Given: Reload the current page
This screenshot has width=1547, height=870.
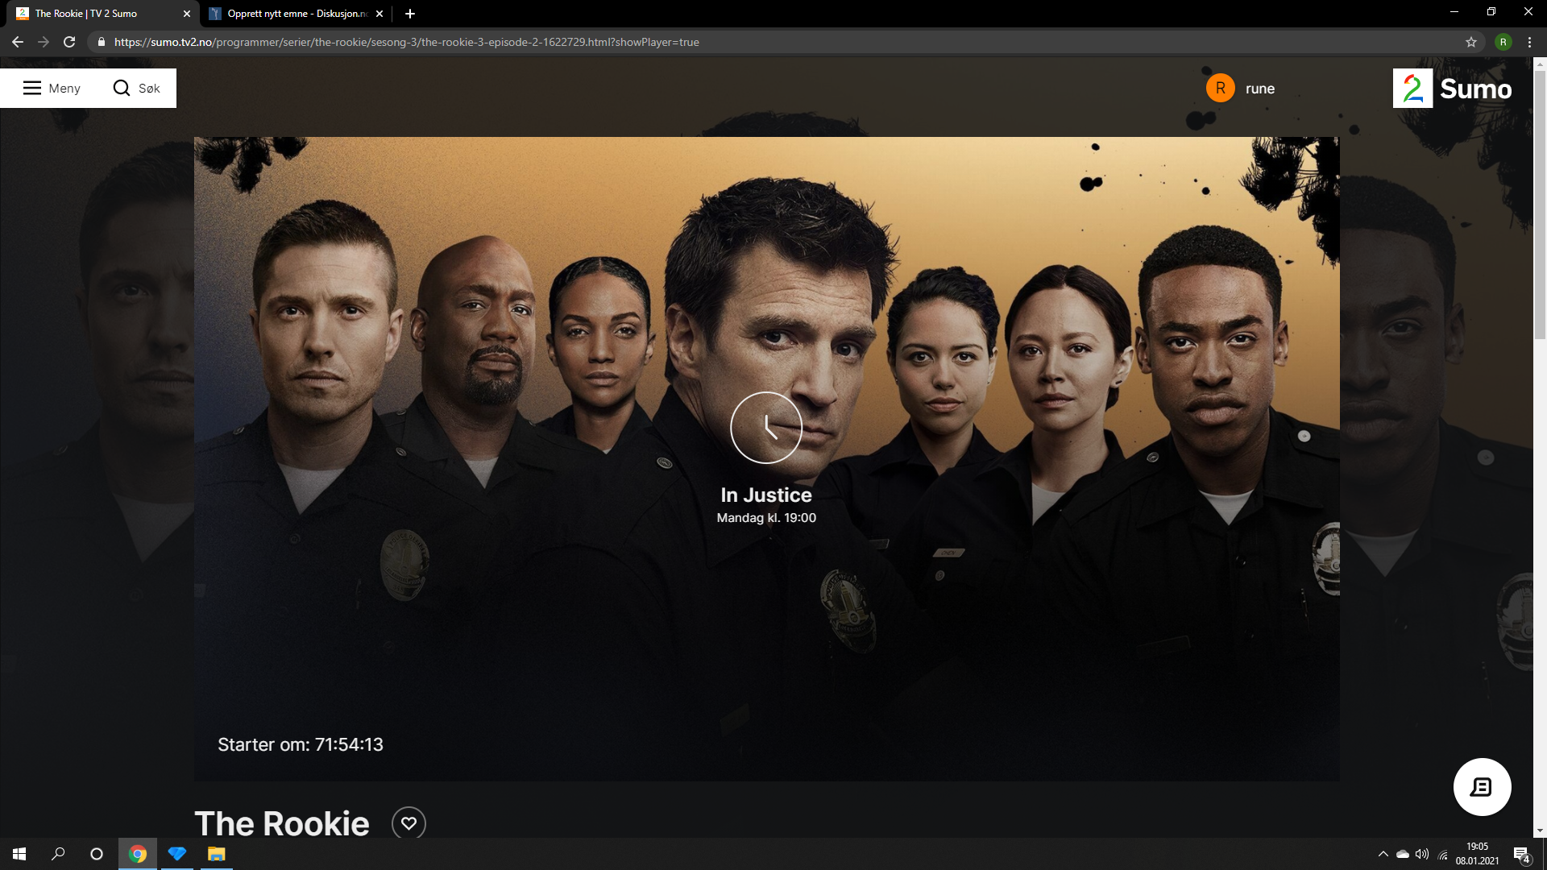Looking at the screenshot, I should click(69, 42).
